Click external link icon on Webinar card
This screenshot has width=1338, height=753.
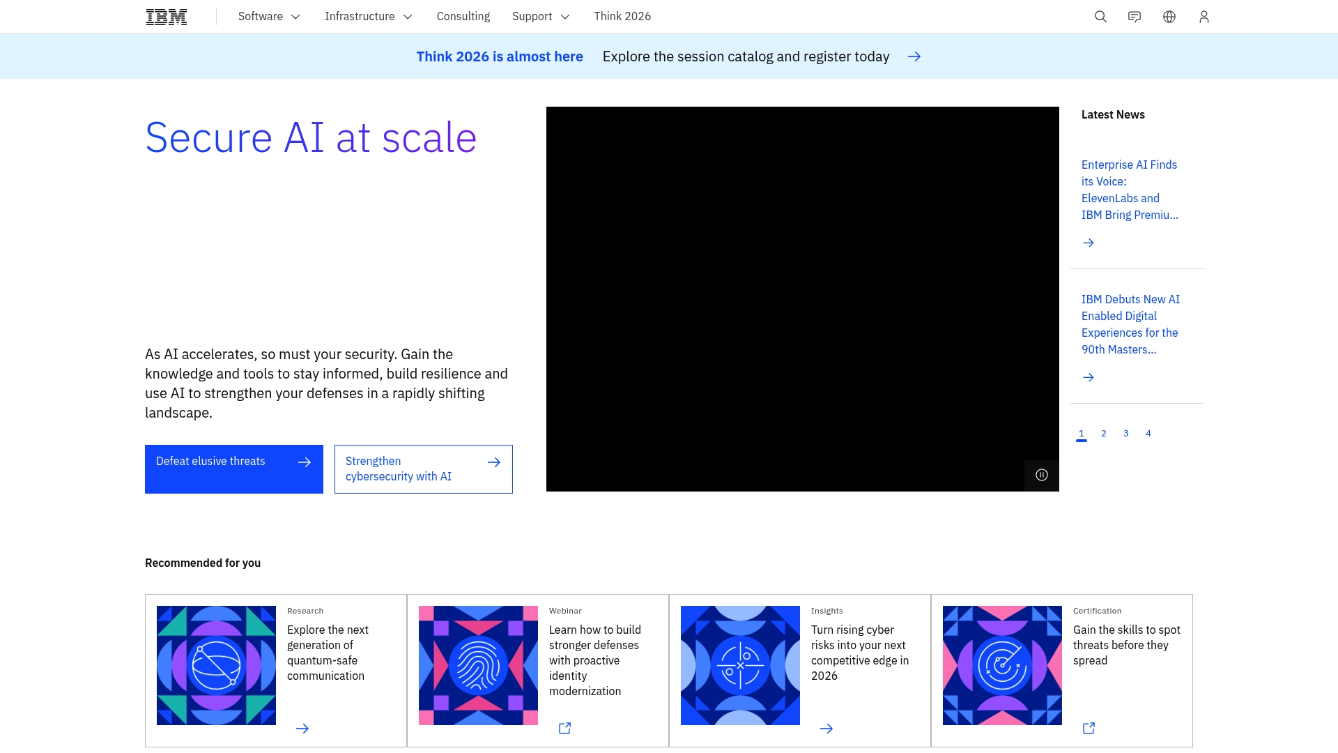pyautogui.click(x=564, y=728)
